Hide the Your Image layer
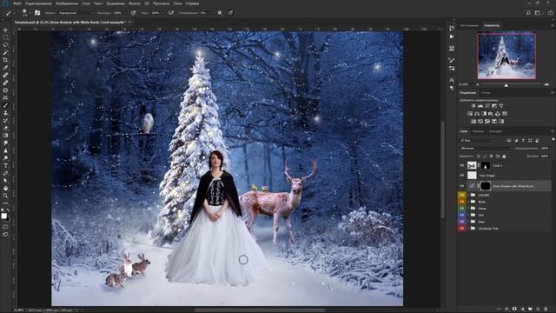The height and width of the screenshot is (313, 556). (x=461, y=176)
